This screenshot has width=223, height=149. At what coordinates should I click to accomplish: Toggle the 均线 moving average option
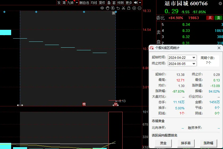point(94,3)
